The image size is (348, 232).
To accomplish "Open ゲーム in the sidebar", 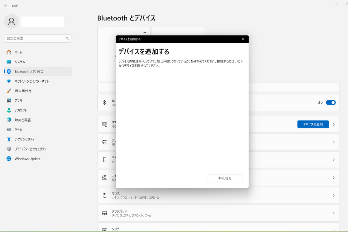I will coord(38,130).
